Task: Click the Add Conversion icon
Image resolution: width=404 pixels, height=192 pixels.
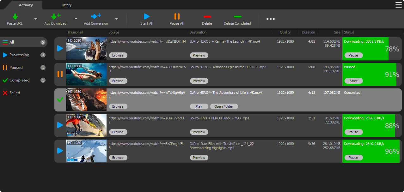Action: [x=96, y=16]
